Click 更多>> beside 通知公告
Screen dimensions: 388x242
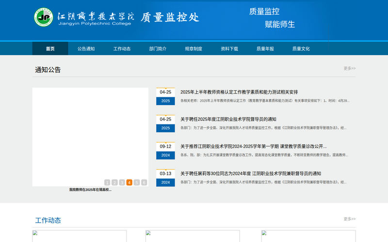click(x=349, y=68)
